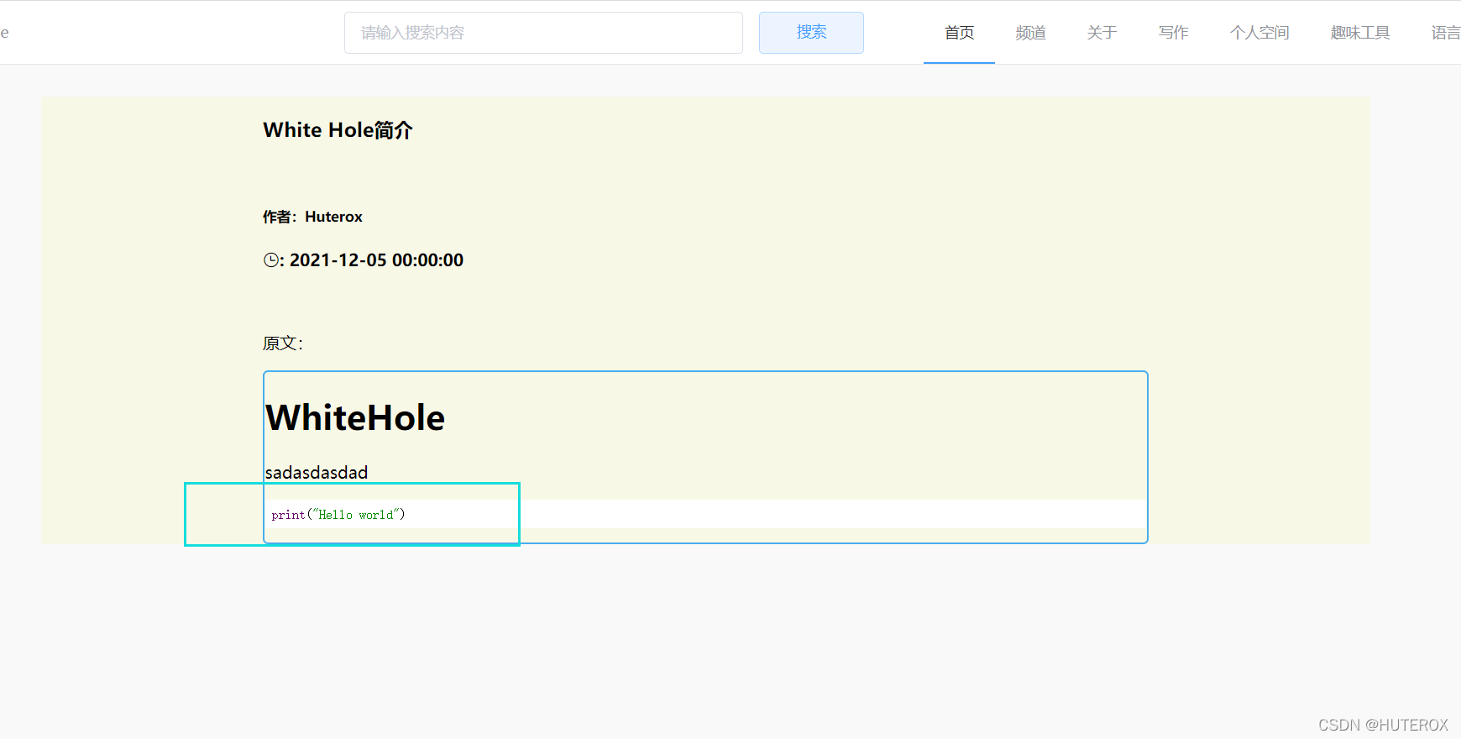The height and width of the screenshot is (739, 1461).
Task: Open the 关于 about page
Action: 1102,33
